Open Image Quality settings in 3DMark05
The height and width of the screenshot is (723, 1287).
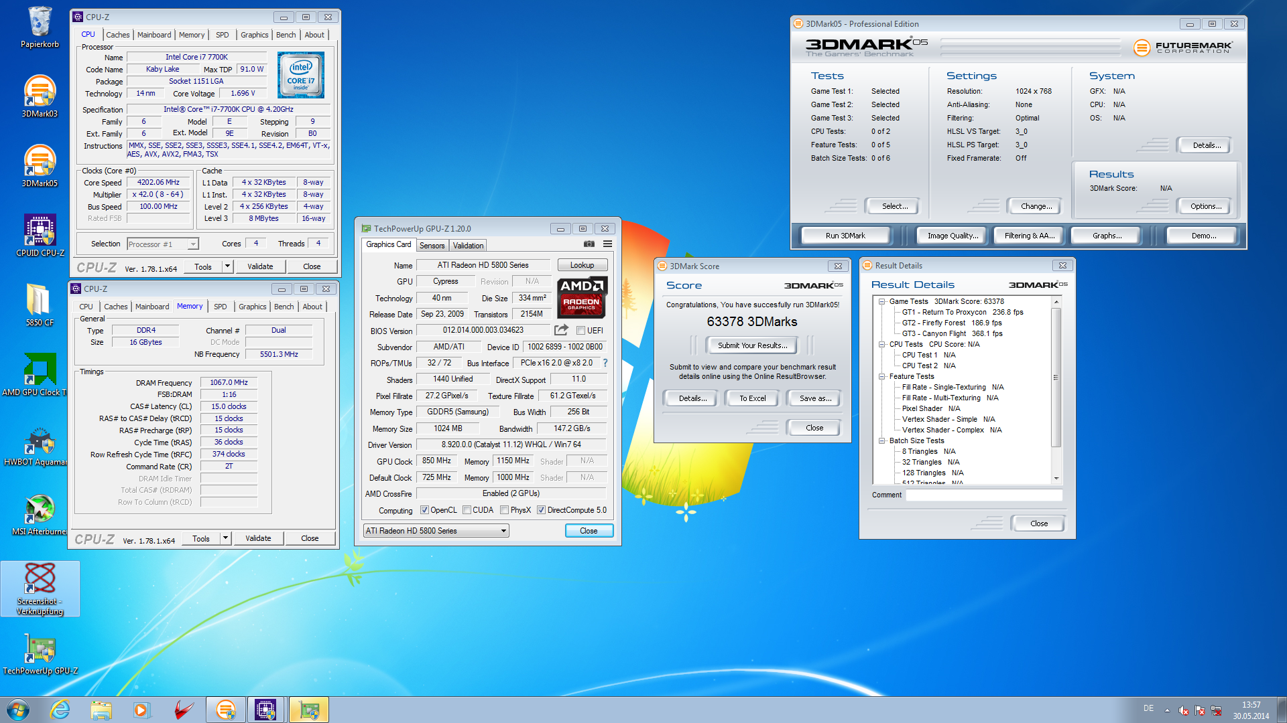point(953,236)
